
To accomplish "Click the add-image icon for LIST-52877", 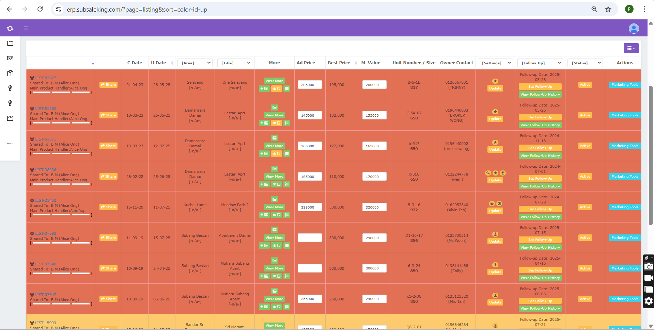I will coord(264,89).
